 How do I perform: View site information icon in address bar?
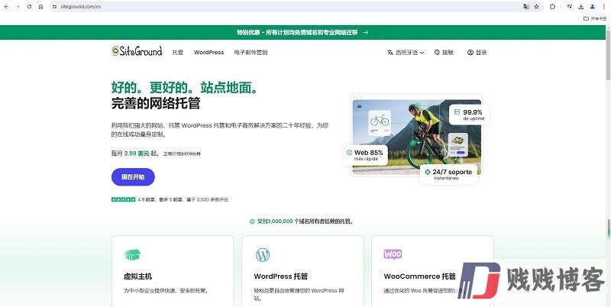click(54, 7)
